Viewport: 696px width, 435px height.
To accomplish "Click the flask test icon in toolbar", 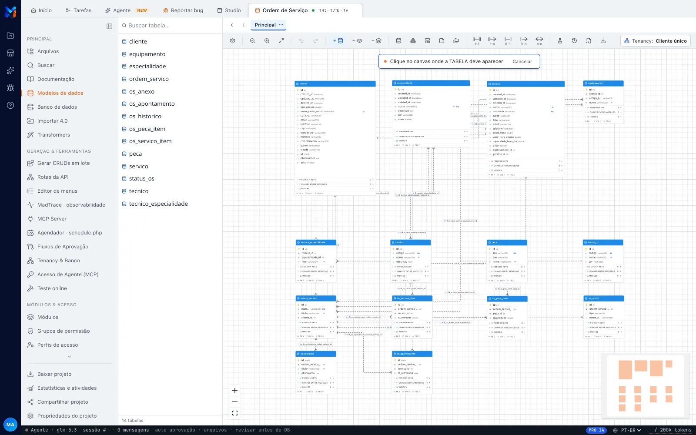I will point(560,41).
